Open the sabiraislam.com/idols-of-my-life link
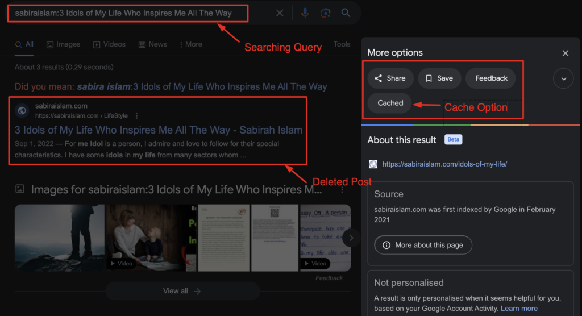 (x=444, y=164)
